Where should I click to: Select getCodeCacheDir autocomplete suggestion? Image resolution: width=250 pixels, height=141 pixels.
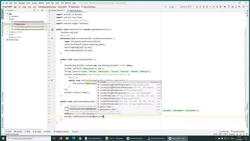[x=129, y=109]
